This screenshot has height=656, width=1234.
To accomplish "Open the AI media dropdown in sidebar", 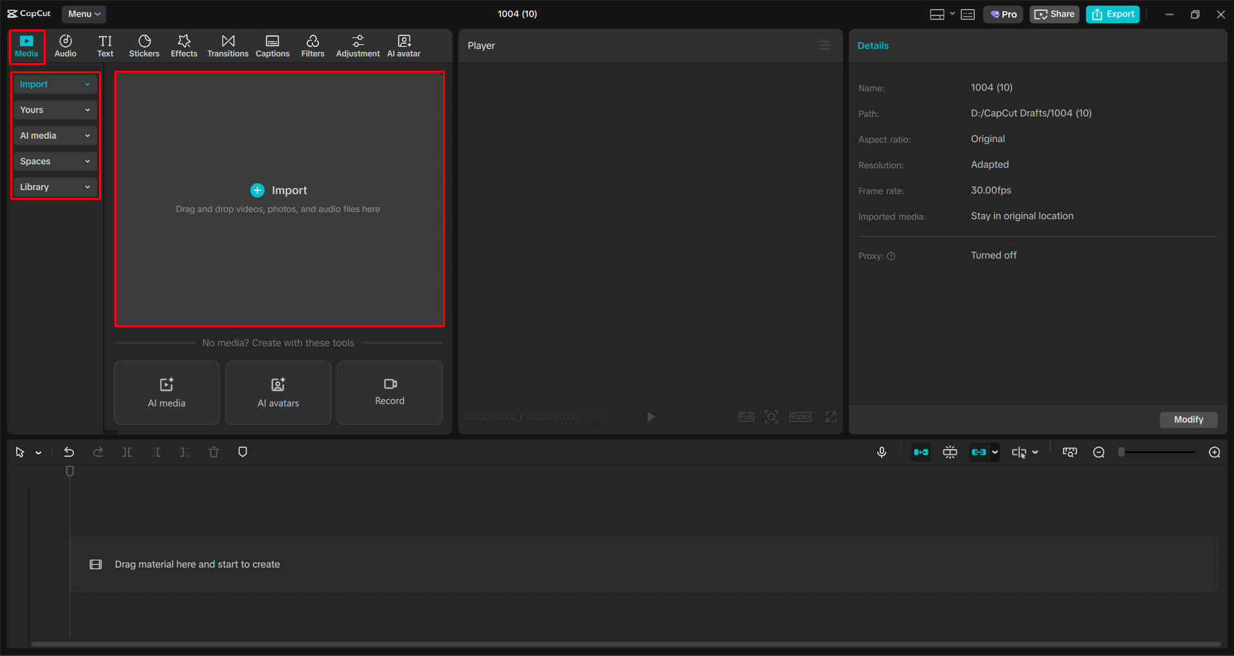I will 55,136.
